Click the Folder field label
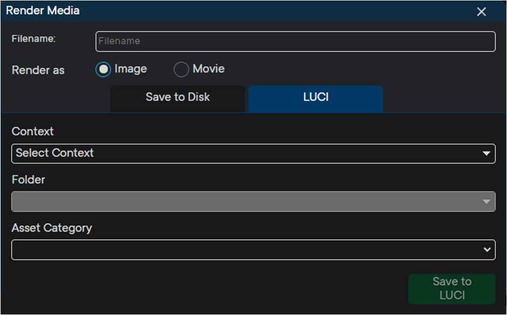 tap(28, 180)
